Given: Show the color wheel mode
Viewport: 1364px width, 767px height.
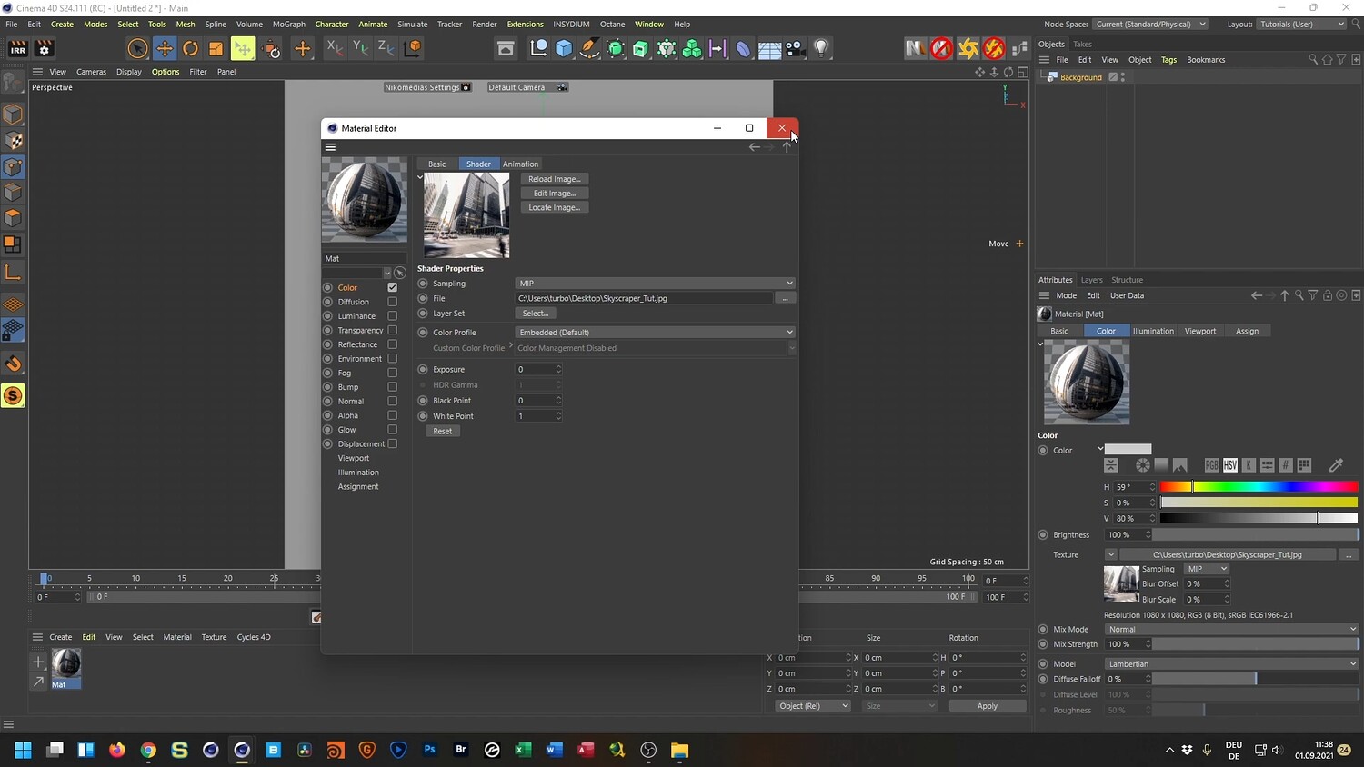Looking at the screenshot, I should [1142, 465].
